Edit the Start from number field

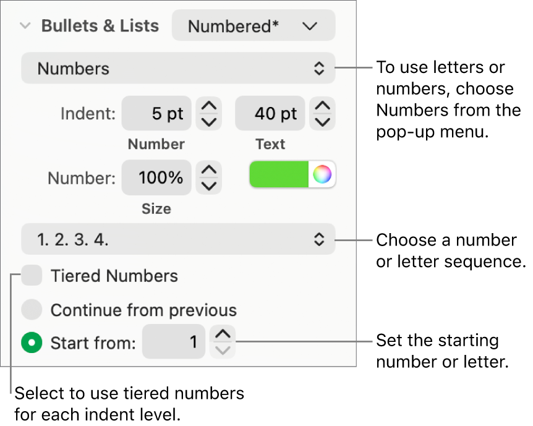click(x=173, y=341)
